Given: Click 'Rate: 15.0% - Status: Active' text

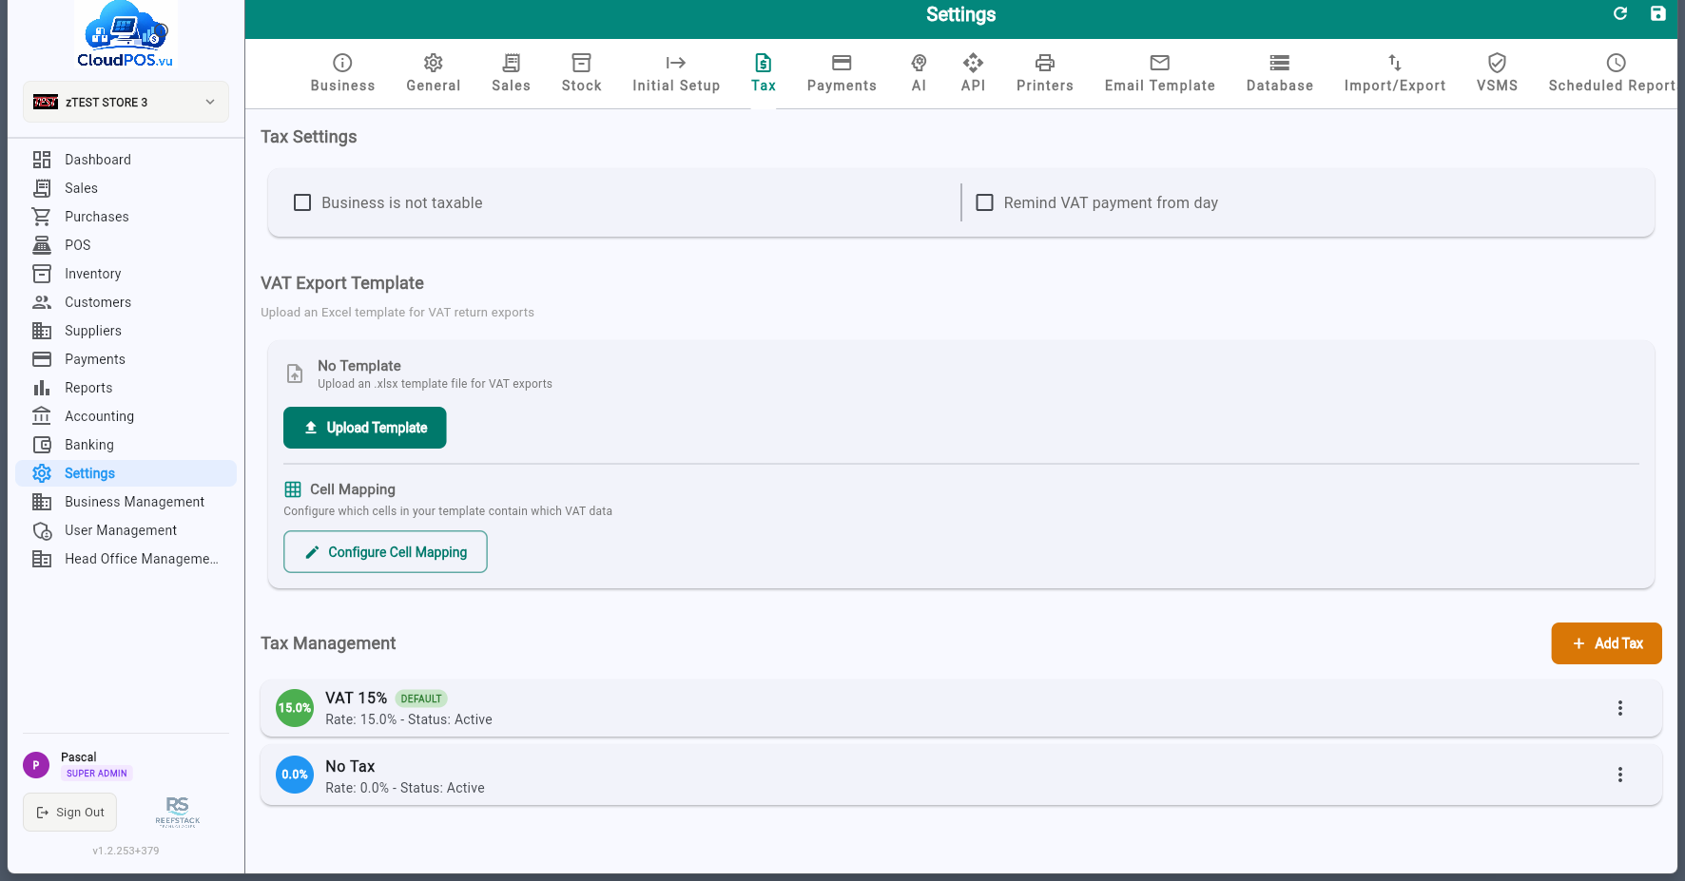Looking at the screenshot, I should 409,719.
